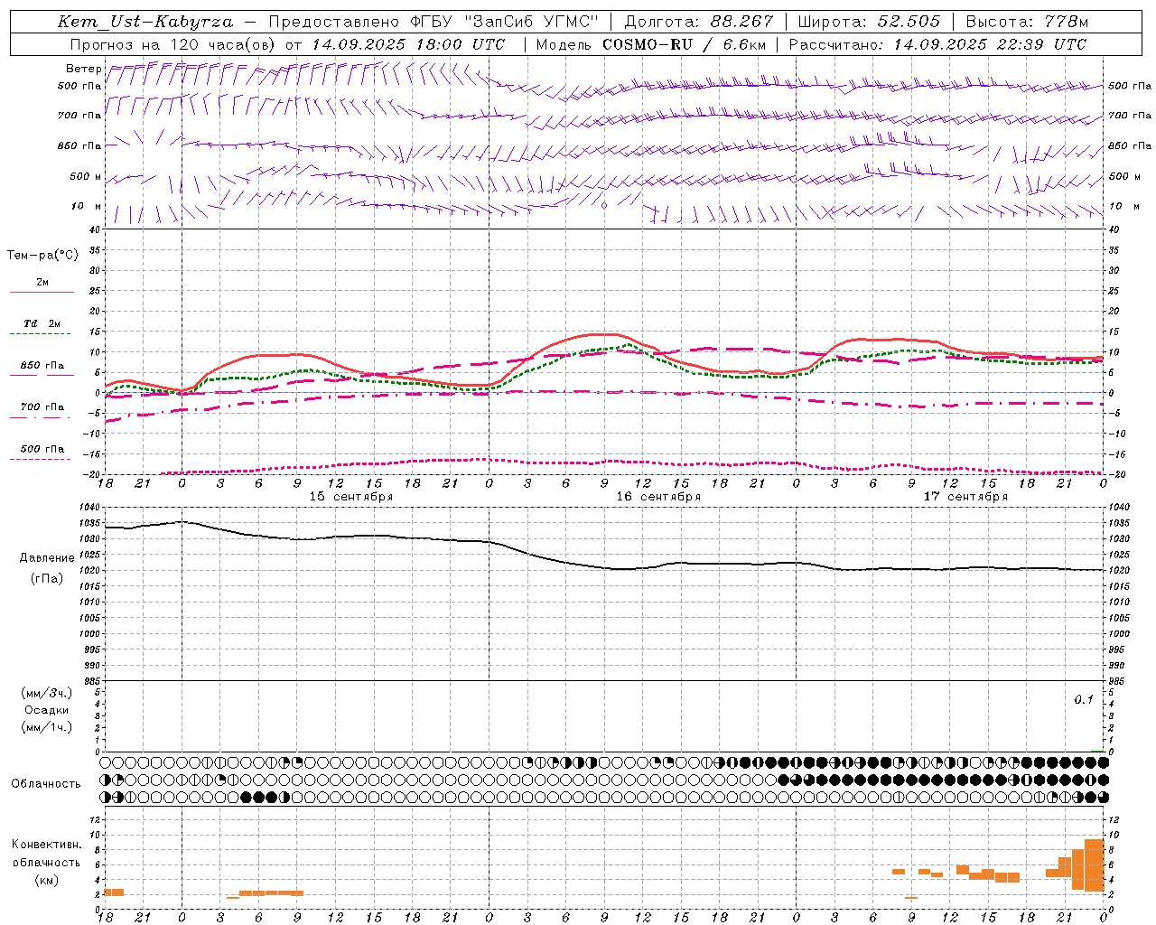The image size is (1156, 925).
Task: Click the Долгота: 88.267 header field
Action: click(x=699, y=22)
